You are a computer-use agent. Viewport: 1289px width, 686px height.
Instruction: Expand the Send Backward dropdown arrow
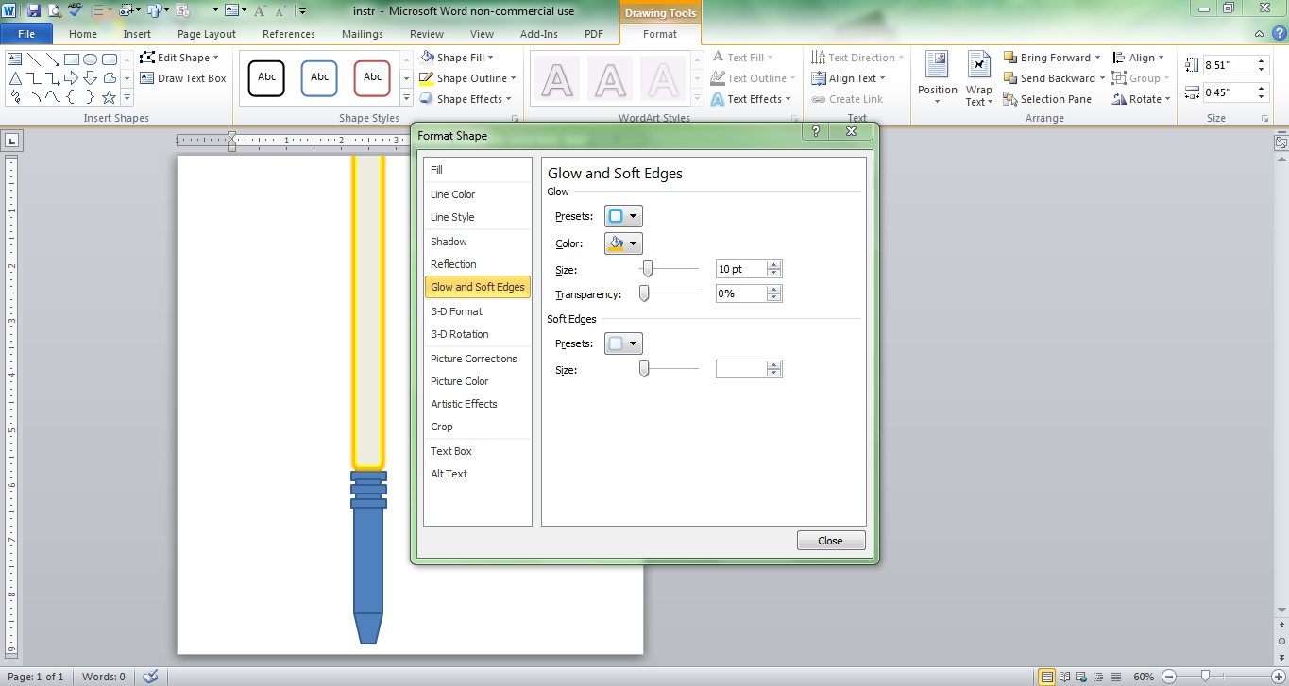1102,78
